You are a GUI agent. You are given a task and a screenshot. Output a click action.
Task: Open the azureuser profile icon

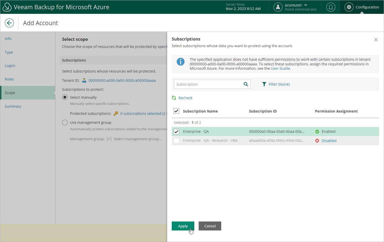[278, 7]
